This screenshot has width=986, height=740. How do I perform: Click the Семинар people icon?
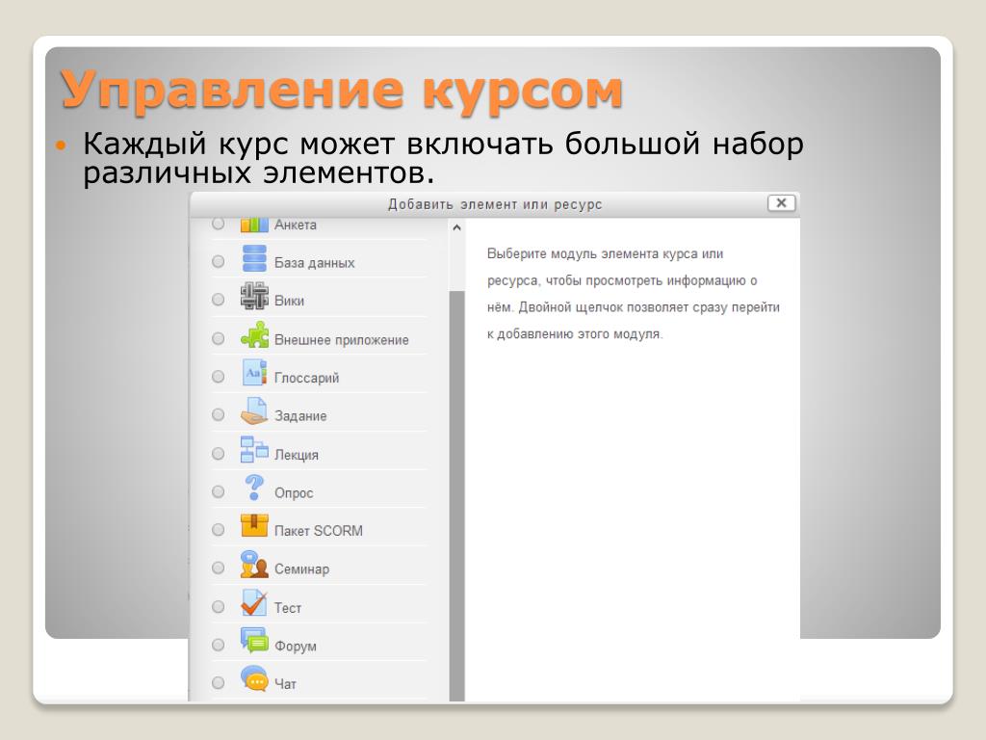pos(254,564)
